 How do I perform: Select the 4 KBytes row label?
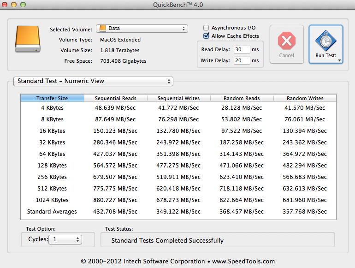[x=52, y=108]
